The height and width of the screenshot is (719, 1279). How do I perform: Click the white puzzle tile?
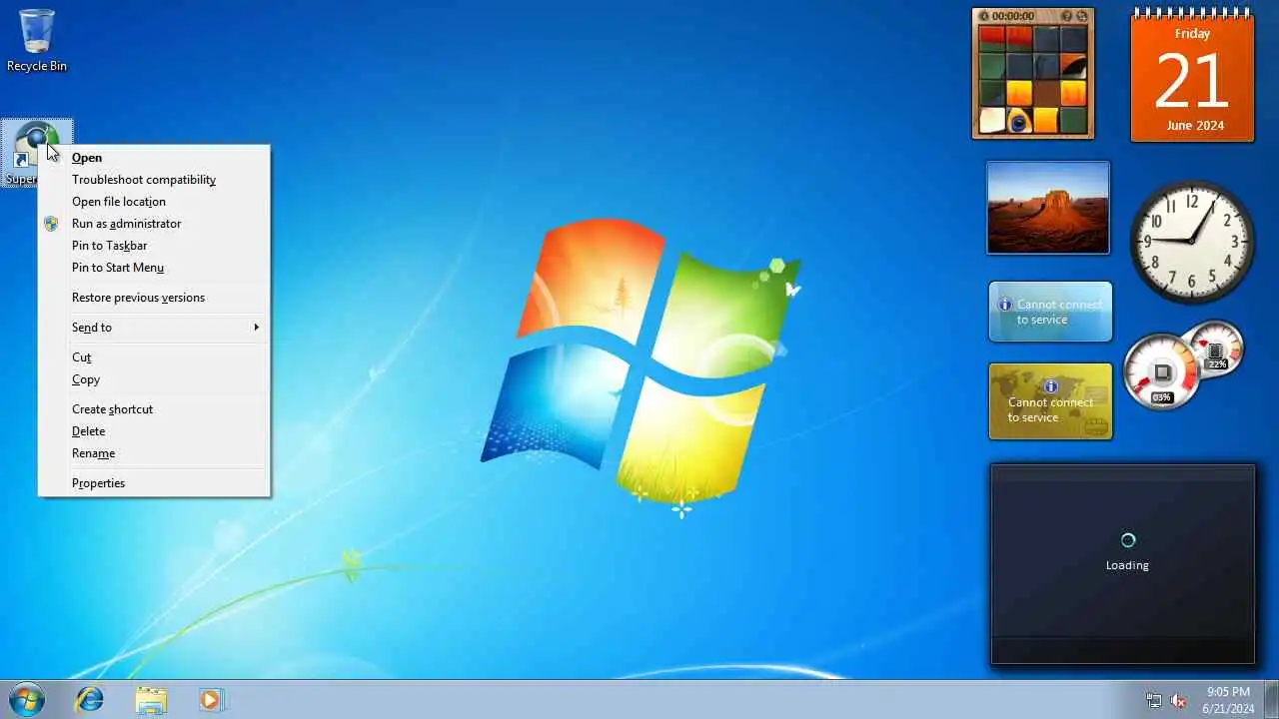point(992,120)
